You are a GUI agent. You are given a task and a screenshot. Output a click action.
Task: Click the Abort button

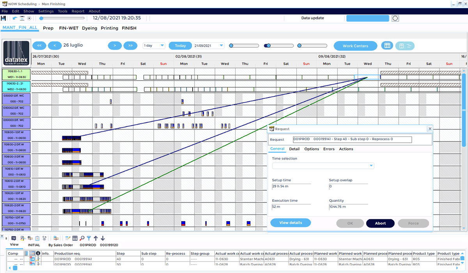pyautogui.click(x=380, y=223)
